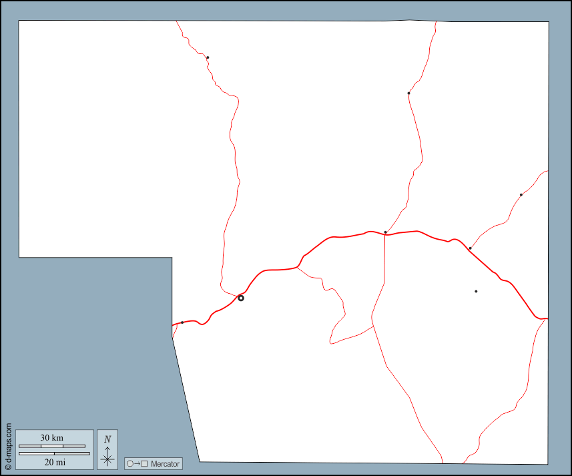
Task: Click the Mercator projection label
Action: point(165,464)
